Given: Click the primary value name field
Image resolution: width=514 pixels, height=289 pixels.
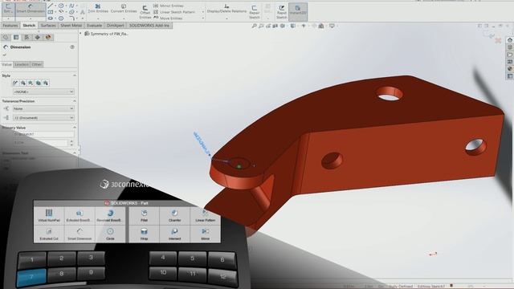Looking at the screenshot, I should [43, 134].
